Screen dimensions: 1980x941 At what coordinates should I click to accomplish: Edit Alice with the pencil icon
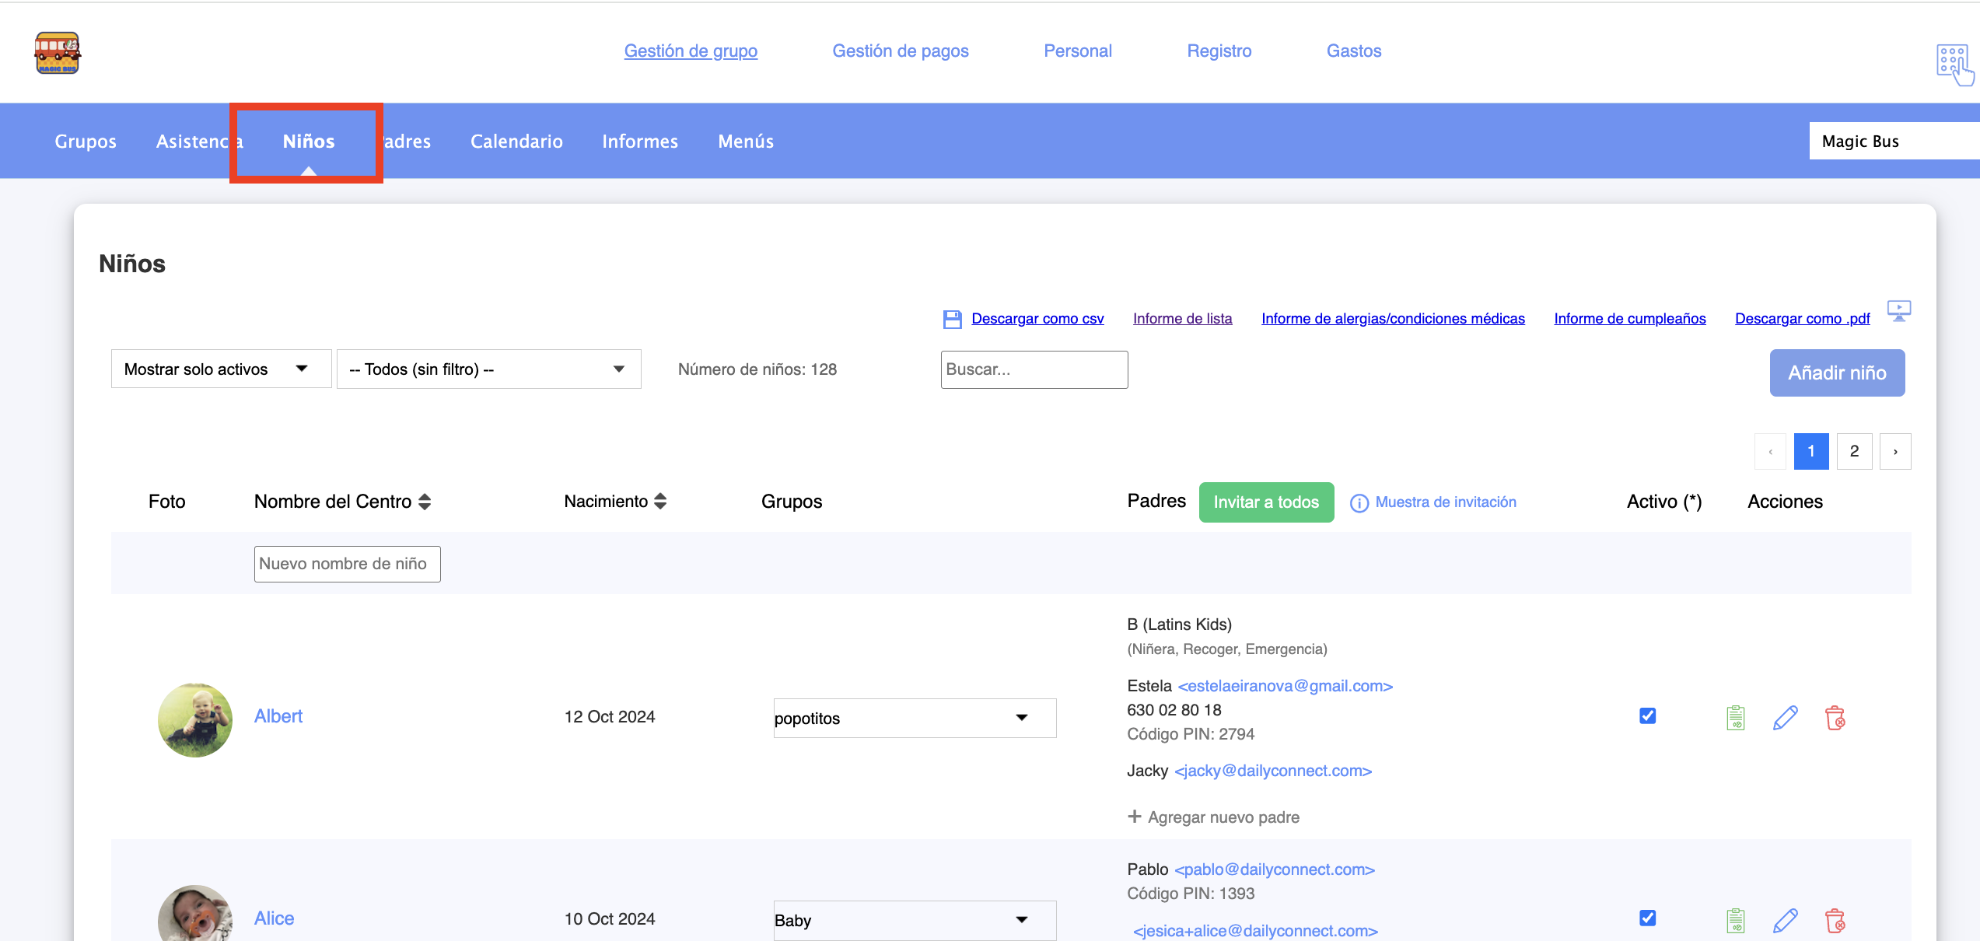(x=1785, y=920)
